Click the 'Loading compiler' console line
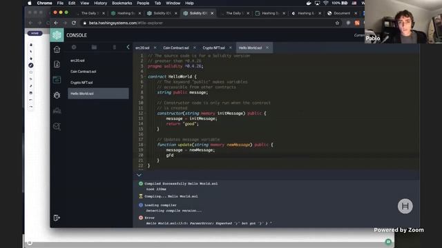This screenshot has height=248, width=442. coord(160,205)
